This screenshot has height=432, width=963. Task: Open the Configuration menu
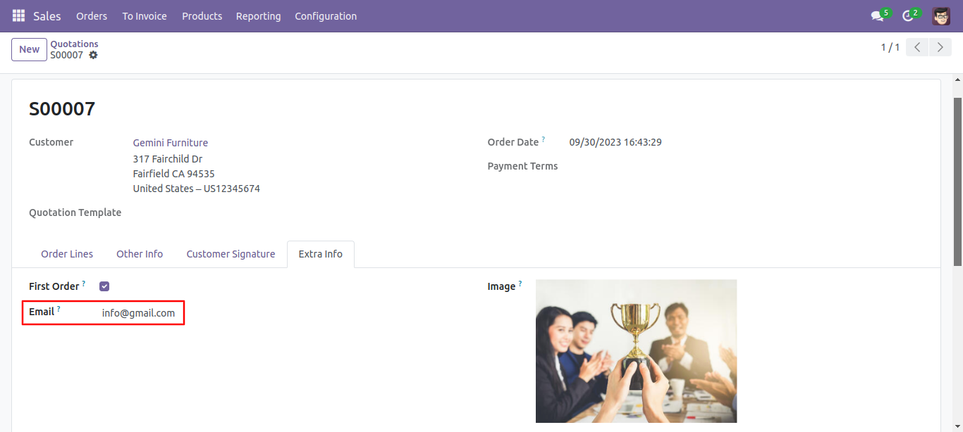point(326,16)
